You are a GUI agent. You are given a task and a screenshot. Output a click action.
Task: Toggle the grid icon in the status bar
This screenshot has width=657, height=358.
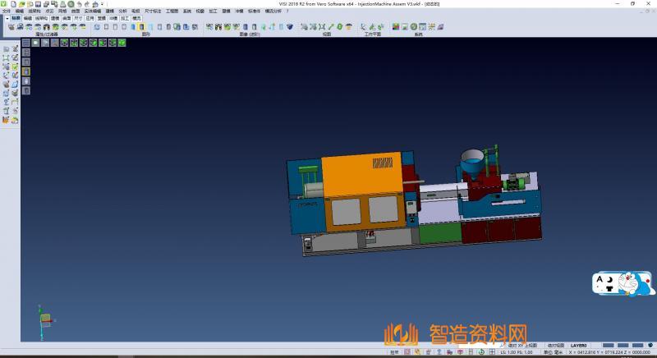click(492, 351)
